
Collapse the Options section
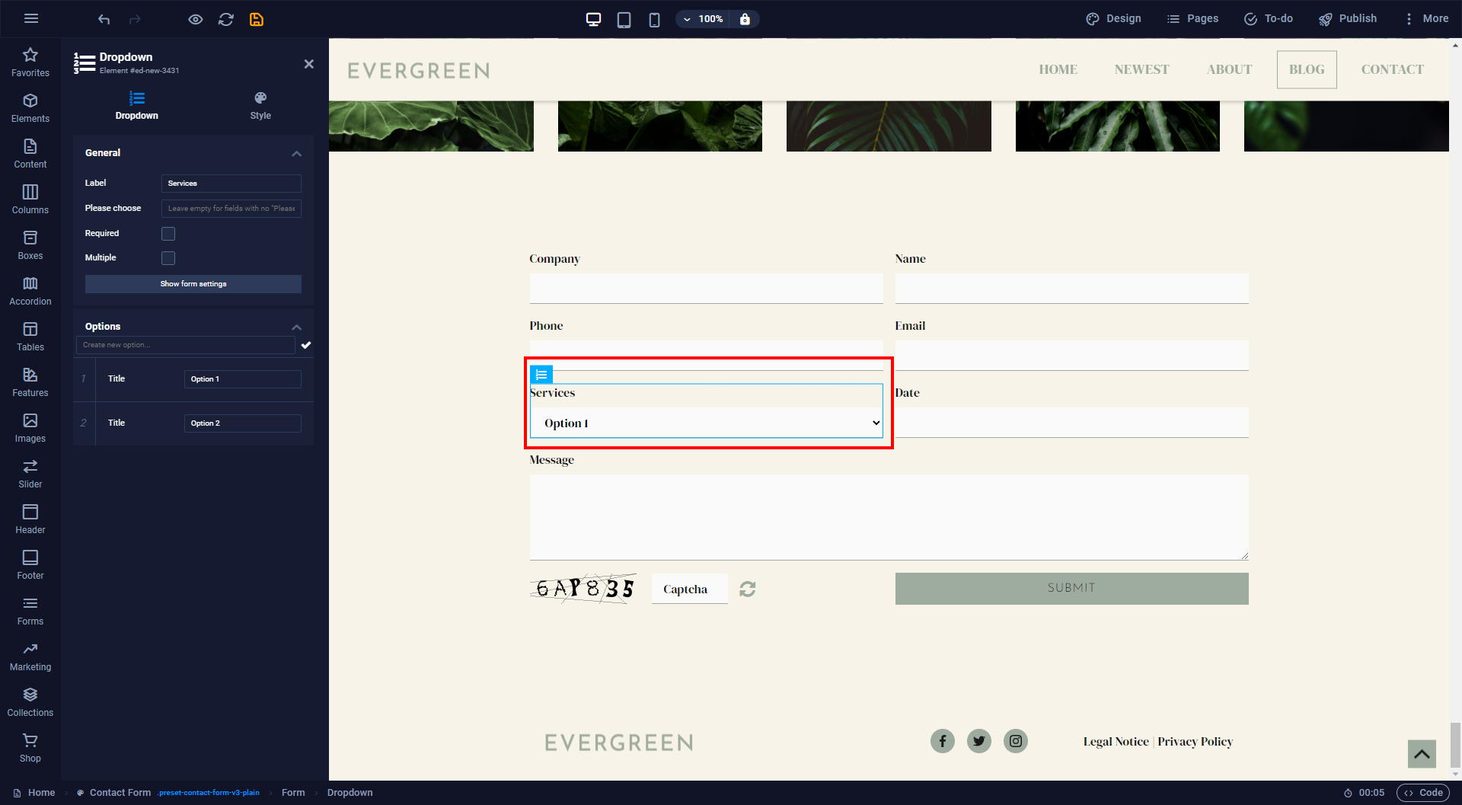click(x=296, y=327)
